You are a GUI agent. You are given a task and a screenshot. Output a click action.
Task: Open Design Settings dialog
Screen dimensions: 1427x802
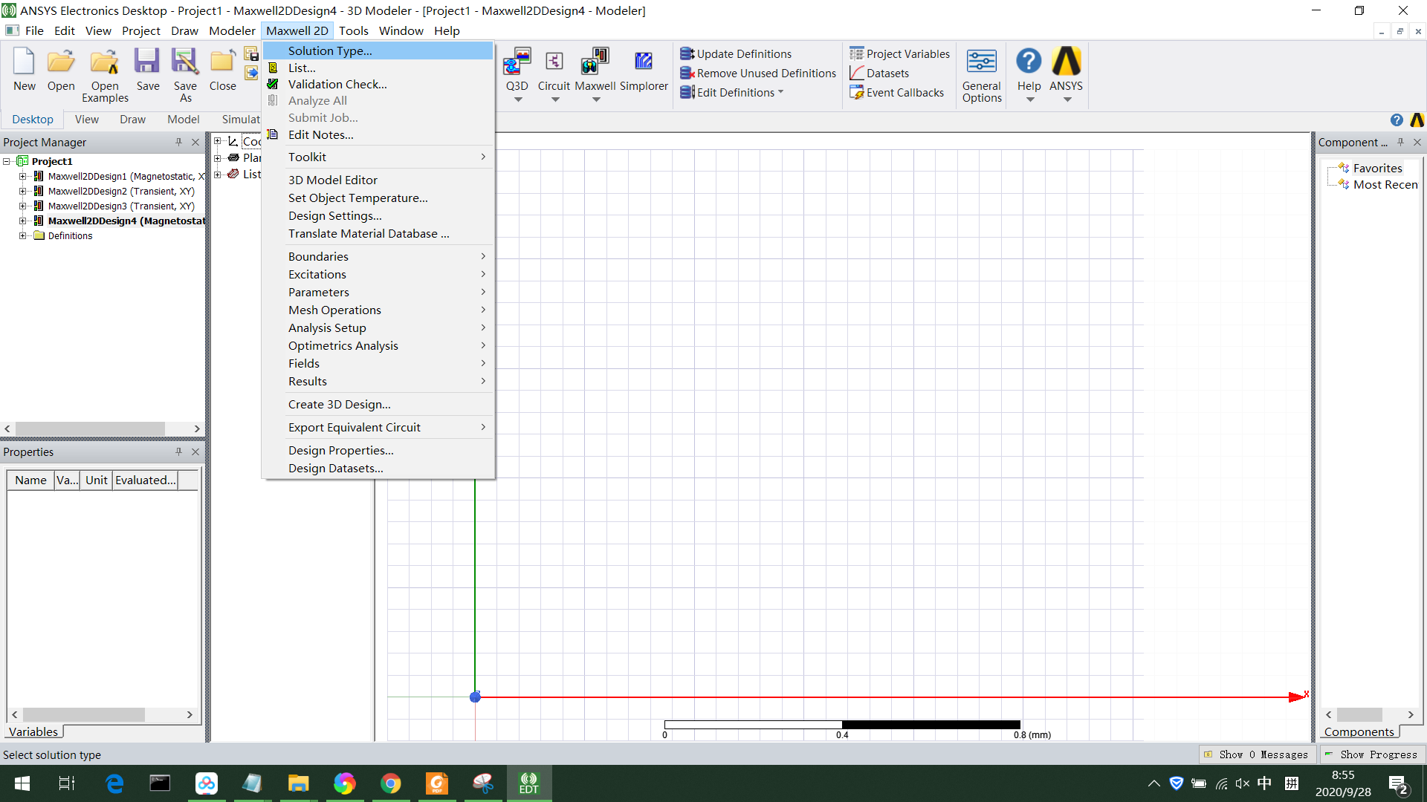tap(335, 215)
